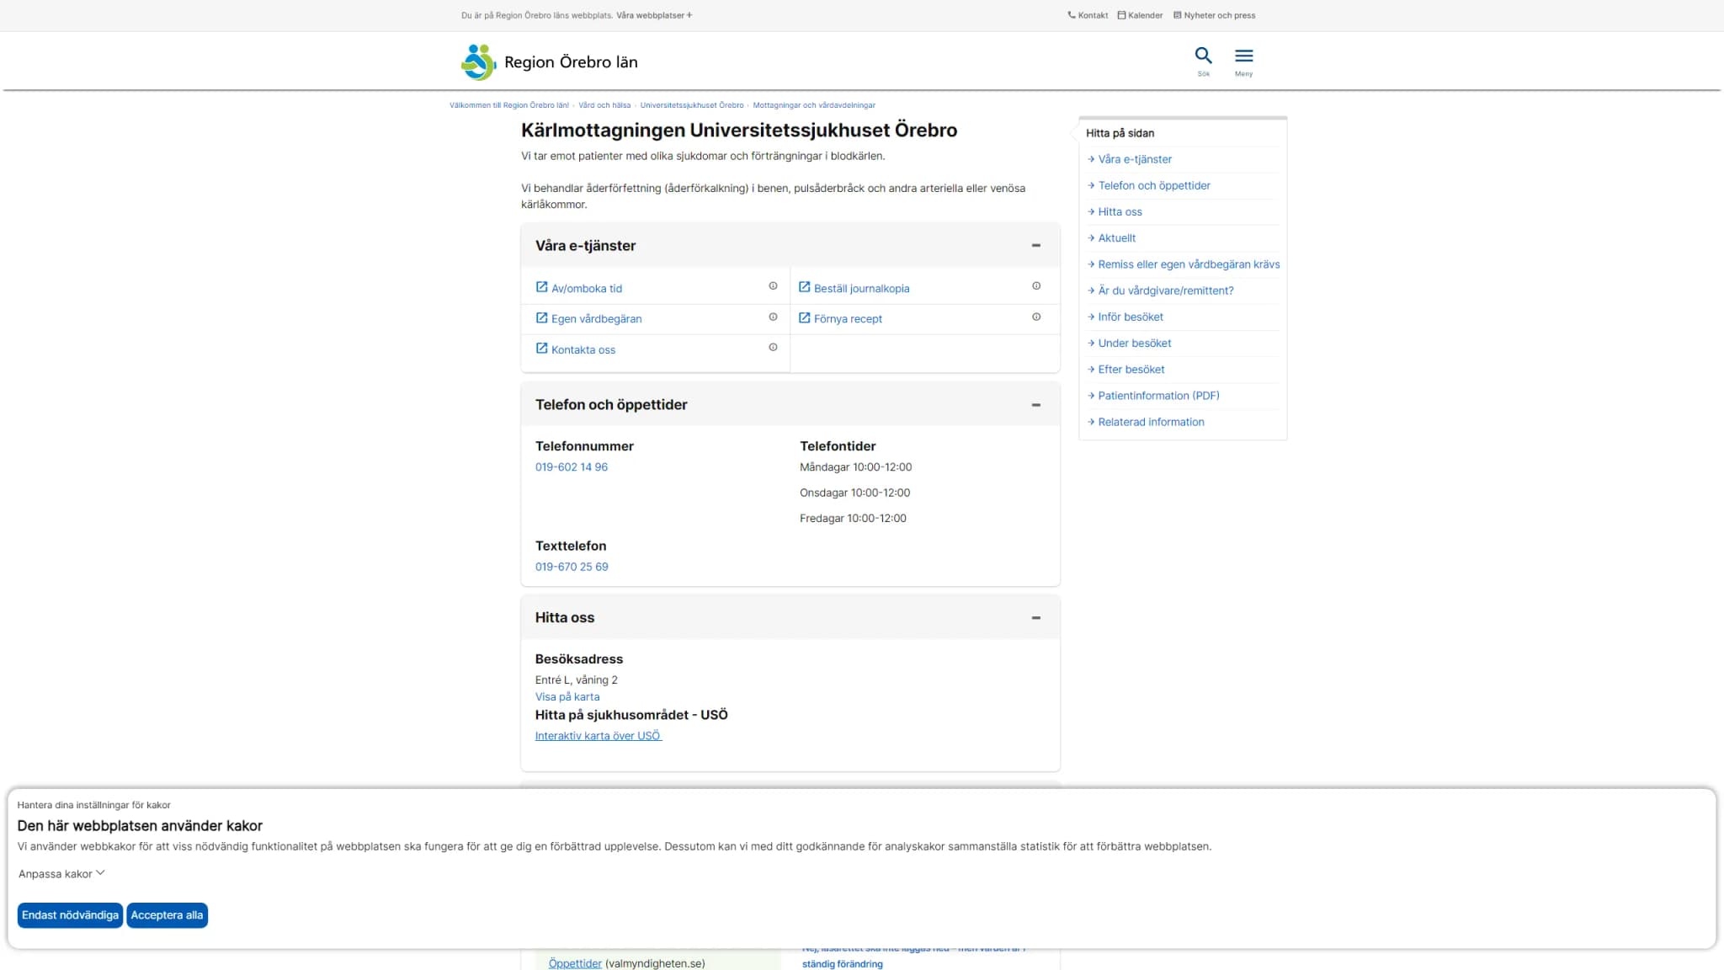Jump to Efter besöket in sidebar
Image resolution: width=1724 pixels, height=970 pixels.
(1131, 369)
